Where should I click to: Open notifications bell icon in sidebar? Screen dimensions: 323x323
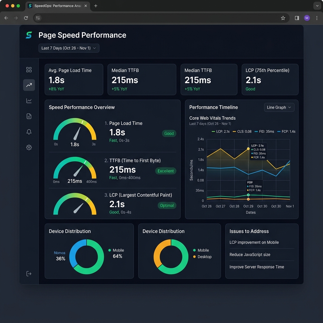(29, 132)
